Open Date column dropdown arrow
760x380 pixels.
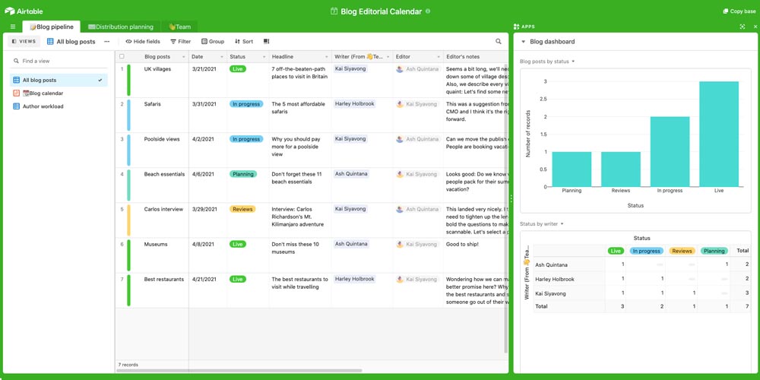tap(222, 57)
